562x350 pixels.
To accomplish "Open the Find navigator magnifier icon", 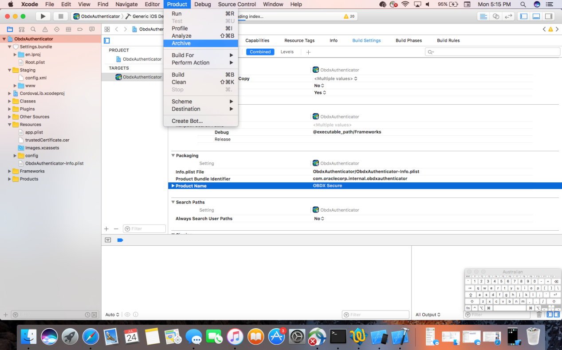I will coord(33,29).
